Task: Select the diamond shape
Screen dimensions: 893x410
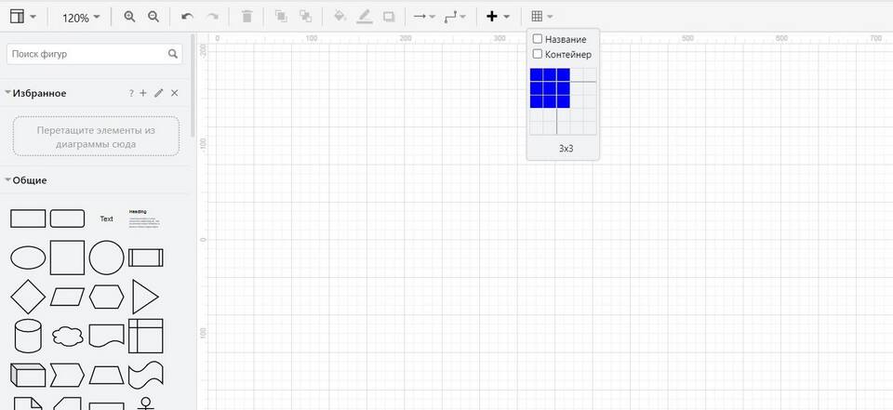Action: click(x=28, y=297)
